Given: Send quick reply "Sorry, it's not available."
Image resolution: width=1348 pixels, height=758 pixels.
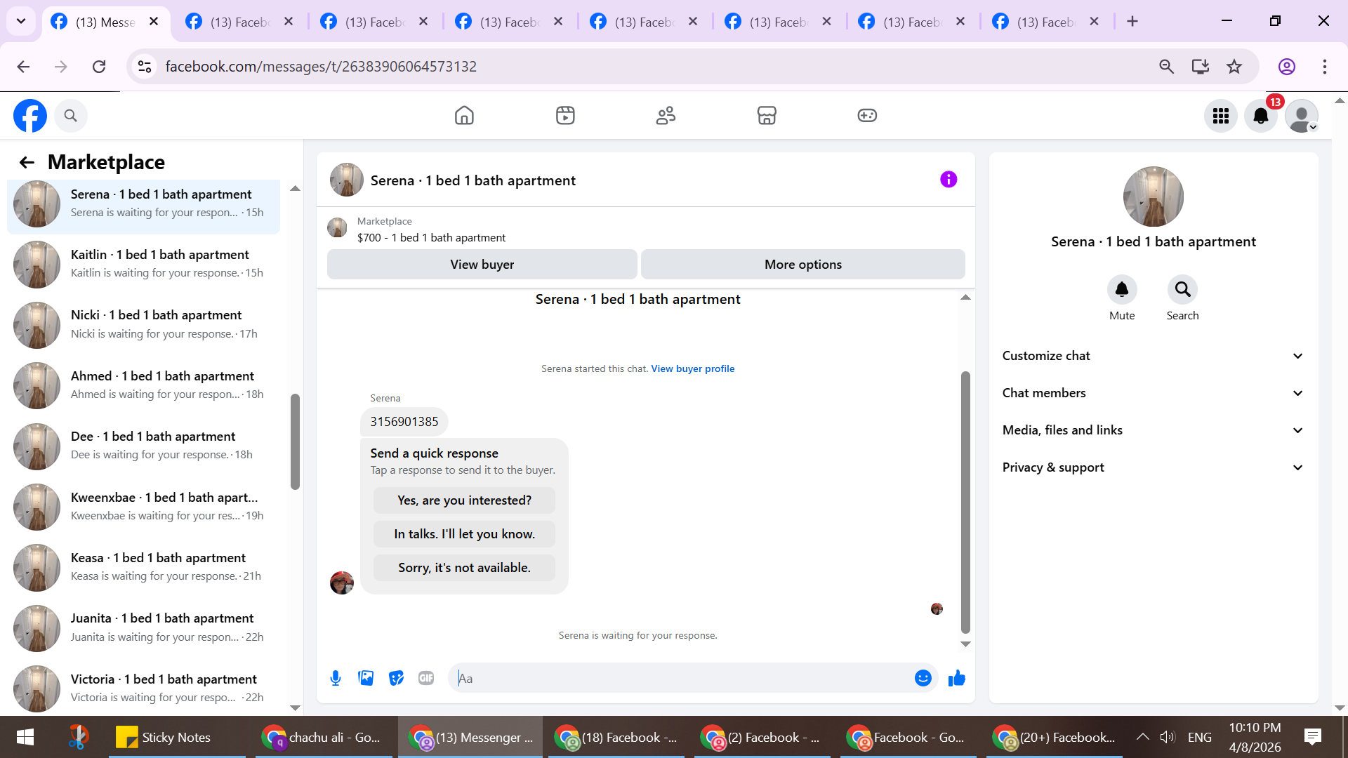Looking at the screenshot, I should (x=464, y=568).
